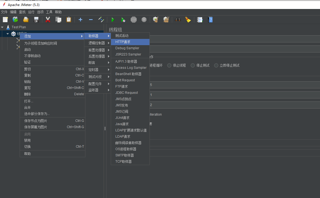Select the 立即停止测试 radio button

216,65
